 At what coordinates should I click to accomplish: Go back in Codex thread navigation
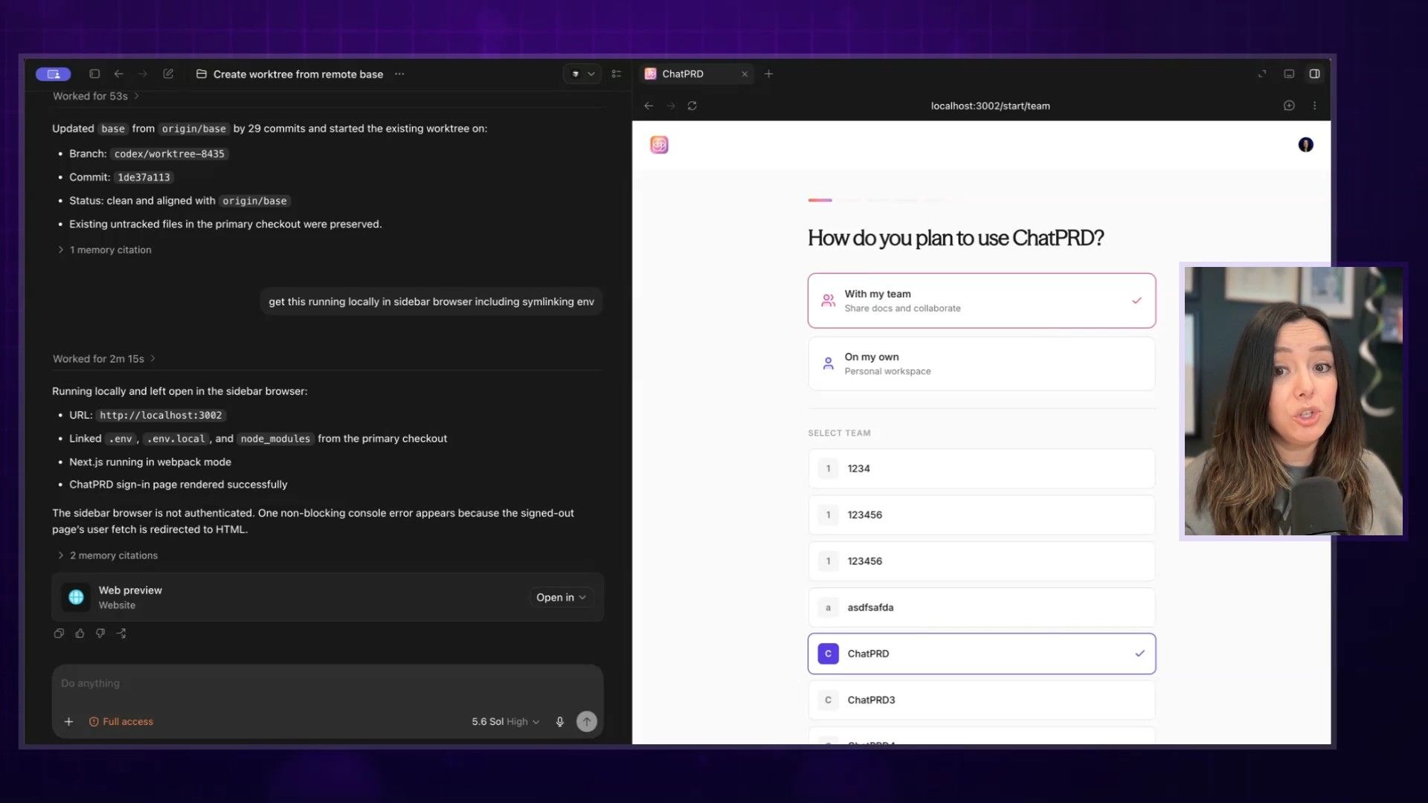tap(119, 74)
